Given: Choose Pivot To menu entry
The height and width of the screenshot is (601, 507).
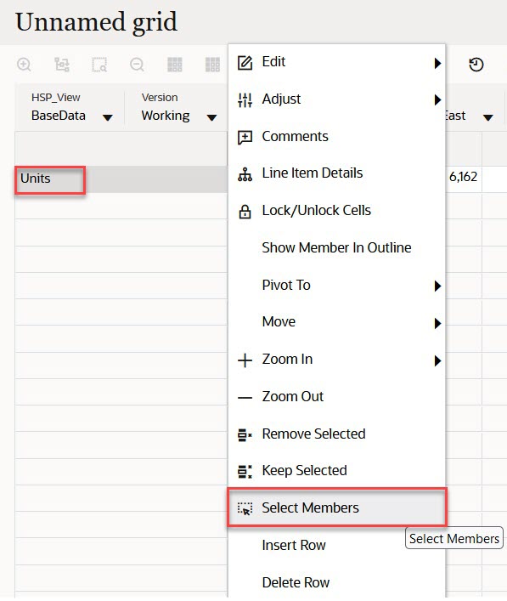Looking at the screenshot, I should tap(337, 285).
